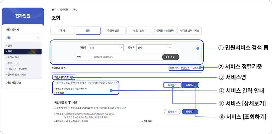The image size is (272, 134).
Task: Open the 전체 dropdown inside the search bar
Action: click(x=83, y=57)
